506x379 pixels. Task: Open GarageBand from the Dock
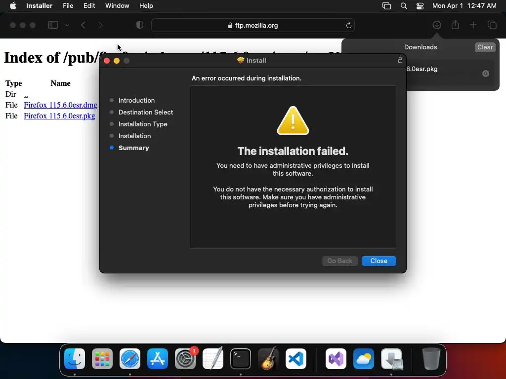point(268,359)
